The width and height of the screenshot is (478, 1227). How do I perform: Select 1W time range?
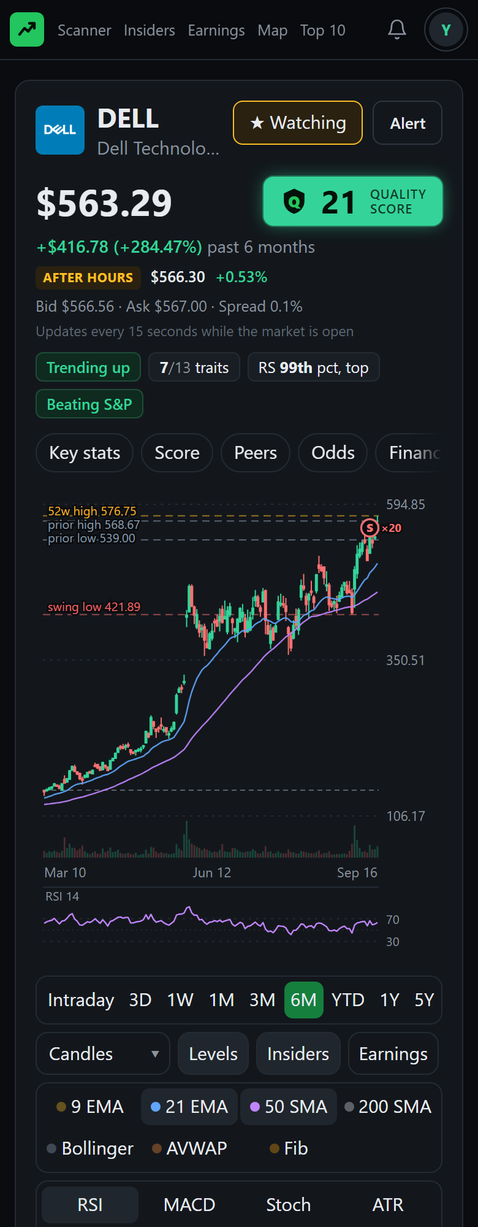tap(180, 1000)
